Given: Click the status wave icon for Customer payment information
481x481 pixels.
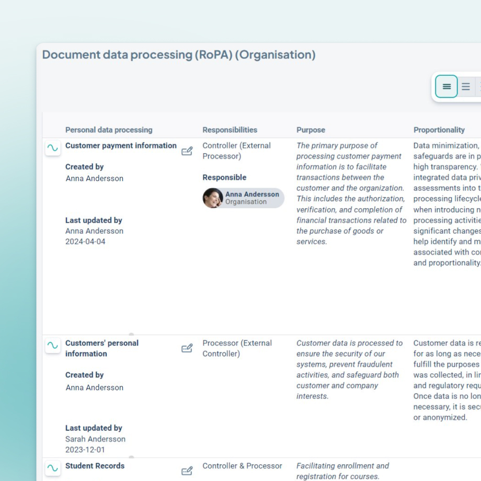Looking at the screenshot, I should [53, 148].
